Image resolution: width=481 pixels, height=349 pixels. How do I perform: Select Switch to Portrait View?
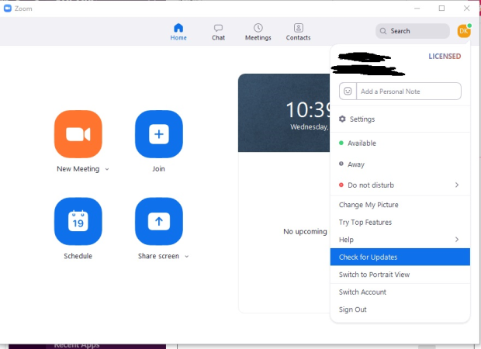pyautogui.click(x=400, y=275)
